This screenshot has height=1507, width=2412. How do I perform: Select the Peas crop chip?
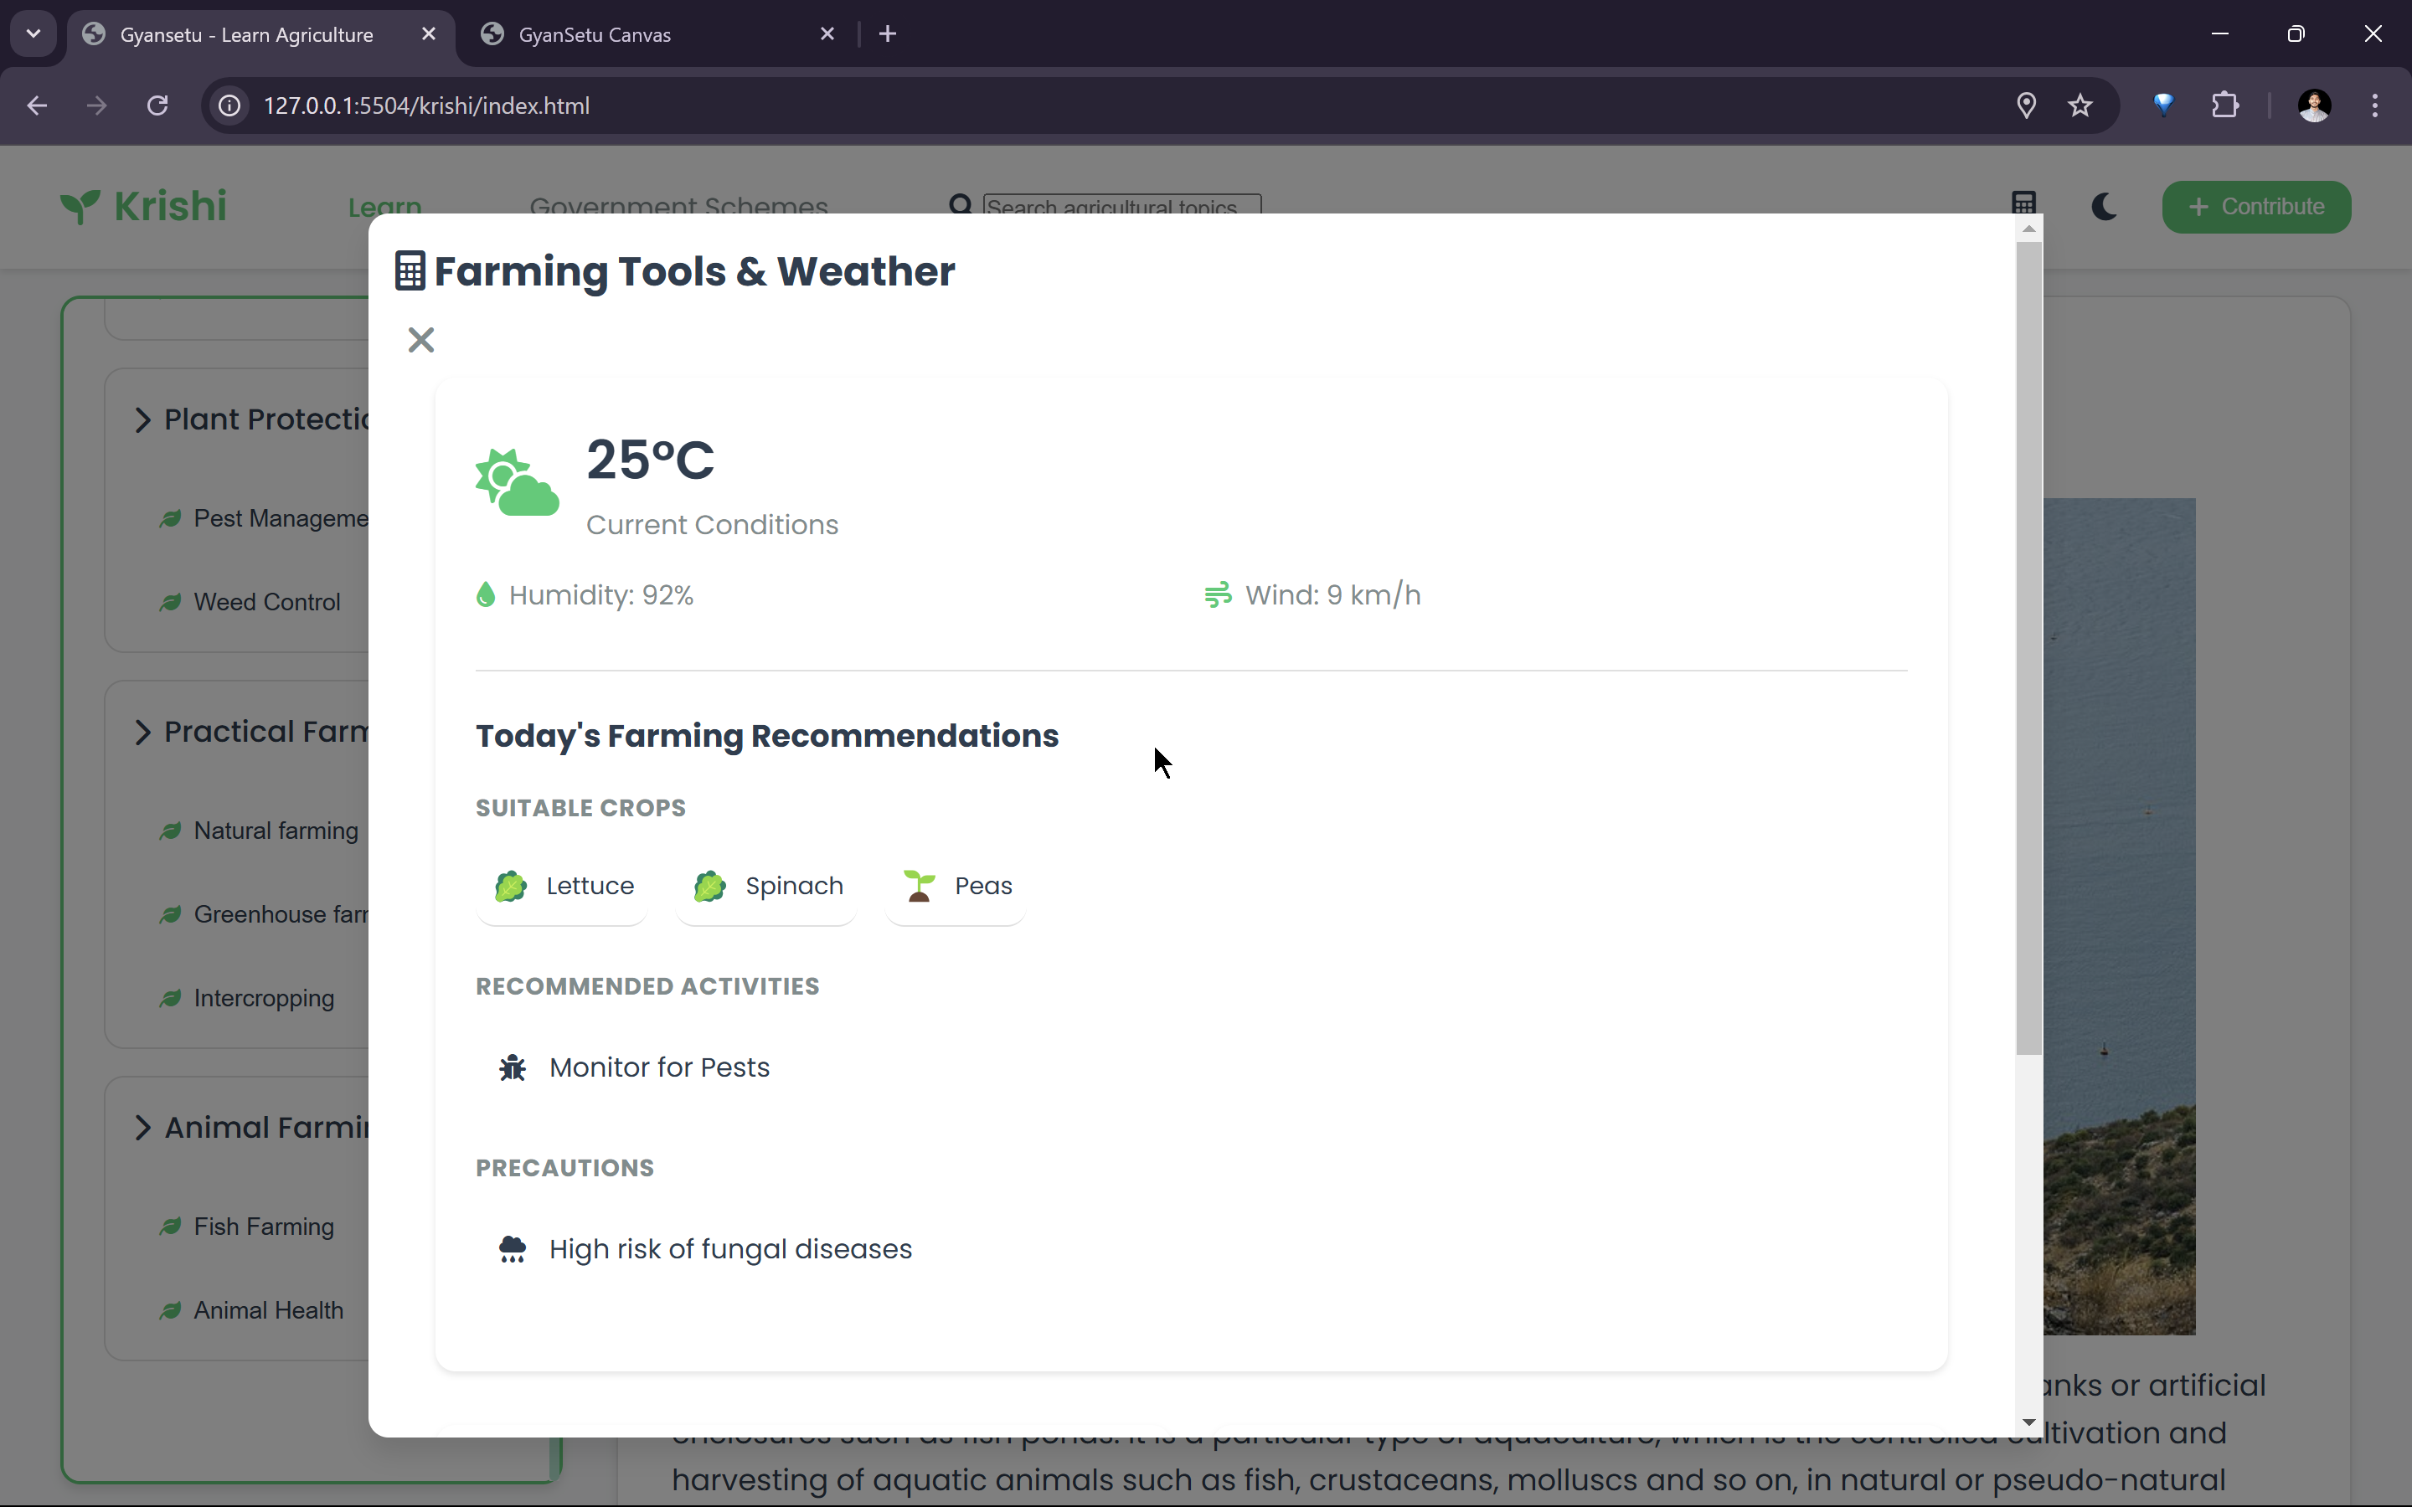coord(956,886)
